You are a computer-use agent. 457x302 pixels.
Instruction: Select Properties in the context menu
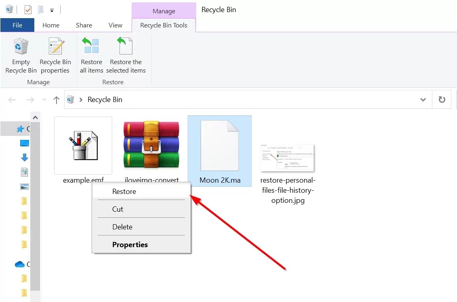pyautogui.click(x=130, y=244)
